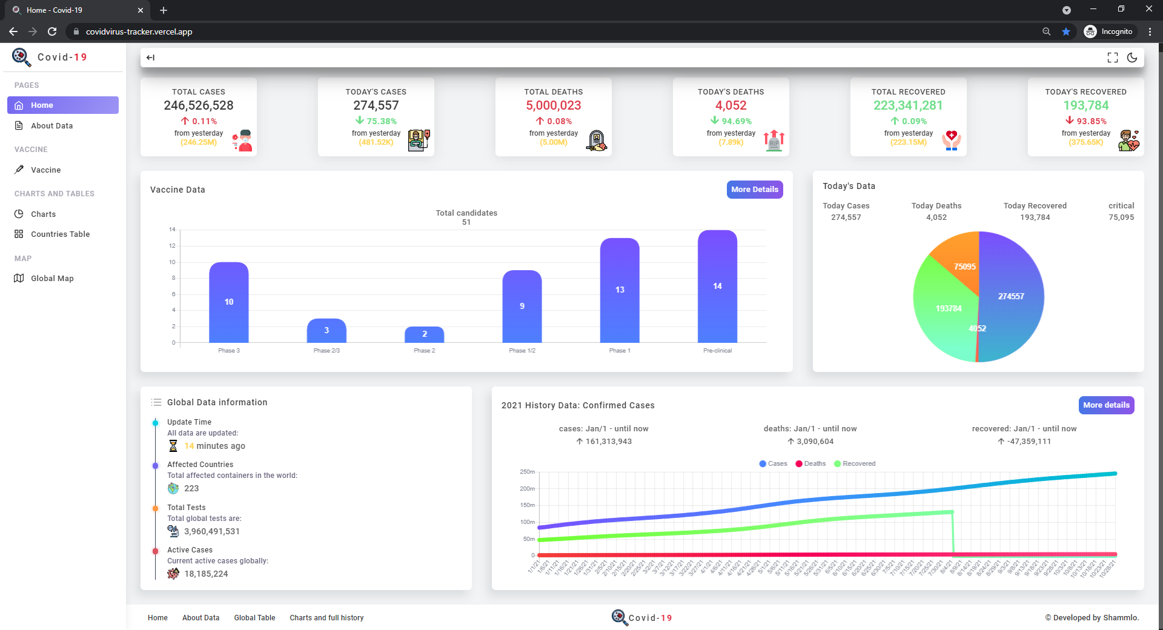Click the Phase 1/2 bar showing 9
Screen dimensions: 1163x630
click(522, 307)
